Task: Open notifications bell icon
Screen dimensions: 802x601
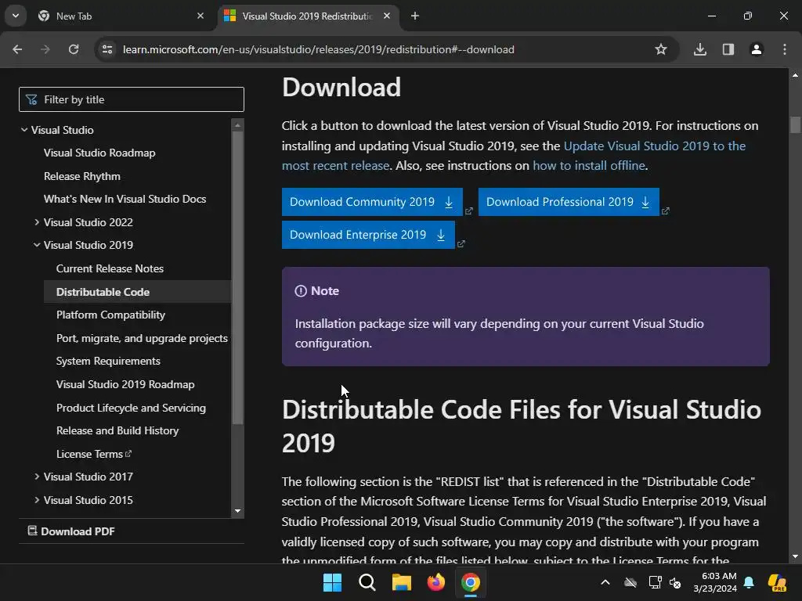Action: pos(749,582)
